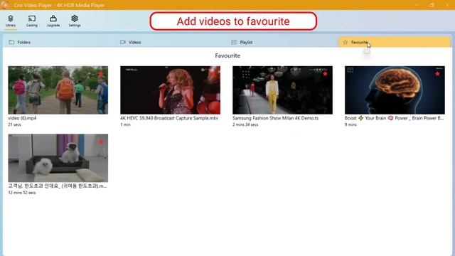
Task: Switch to the Folders tab
Action: pos(59,42)
